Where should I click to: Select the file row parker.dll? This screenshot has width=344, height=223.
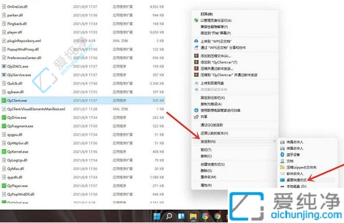point(83,15)
